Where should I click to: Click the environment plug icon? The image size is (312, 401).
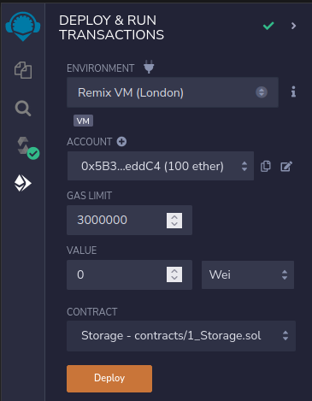pyautogui.click(x=149, y=67)
